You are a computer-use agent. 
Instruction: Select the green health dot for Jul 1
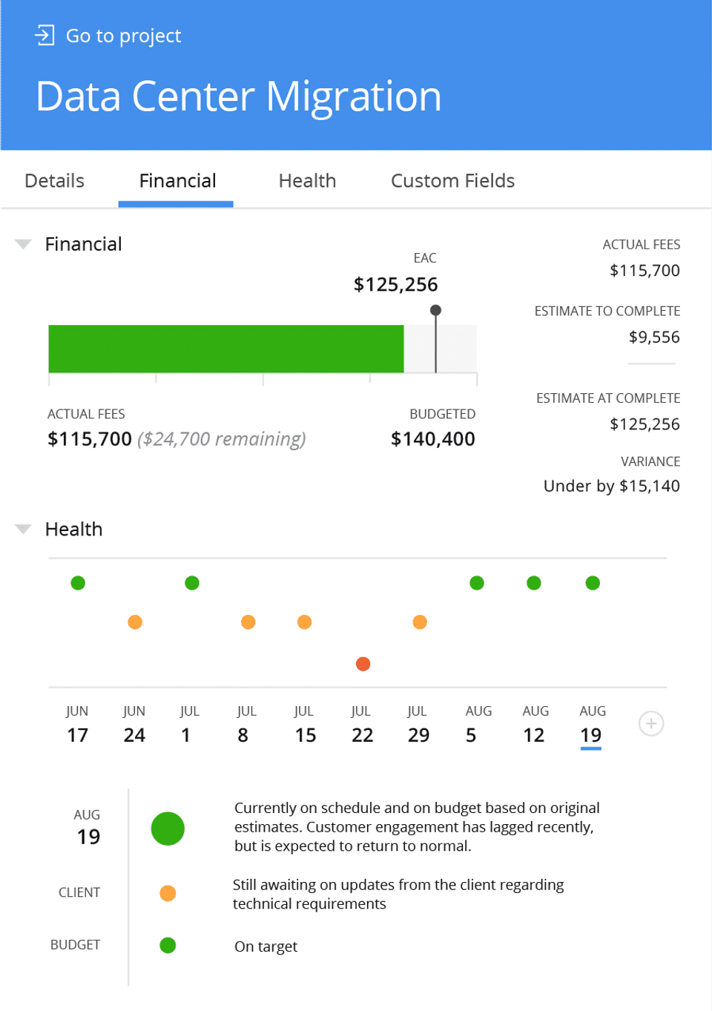(192, 583)
